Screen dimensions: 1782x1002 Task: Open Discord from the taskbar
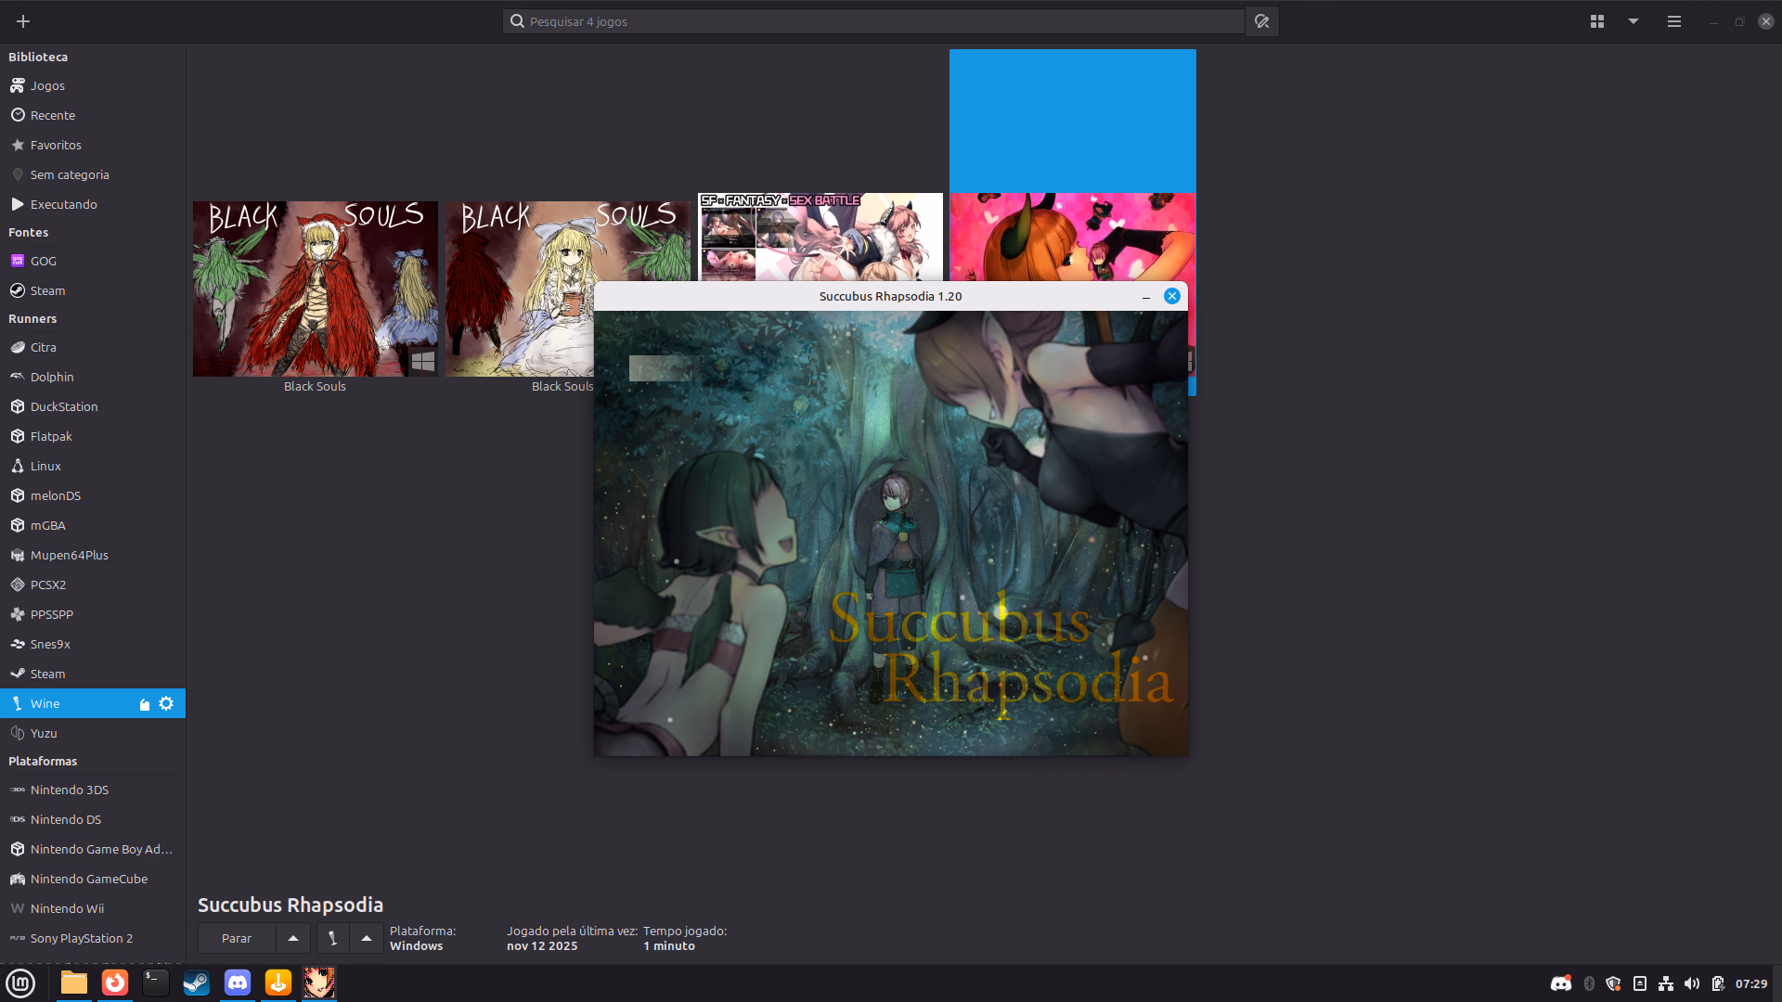(x=238, y=983)
